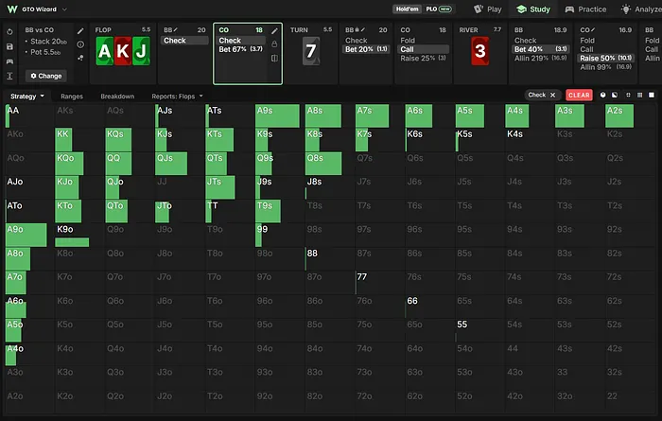The width and height of the screenshot is (662, 421).
Task: Edit the BB vs CO setup with pencil icon
Action: coord(80,31)
